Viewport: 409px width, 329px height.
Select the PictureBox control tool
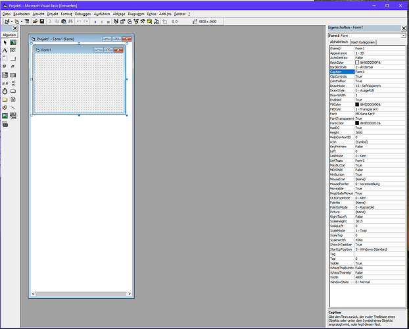[13, 42]
